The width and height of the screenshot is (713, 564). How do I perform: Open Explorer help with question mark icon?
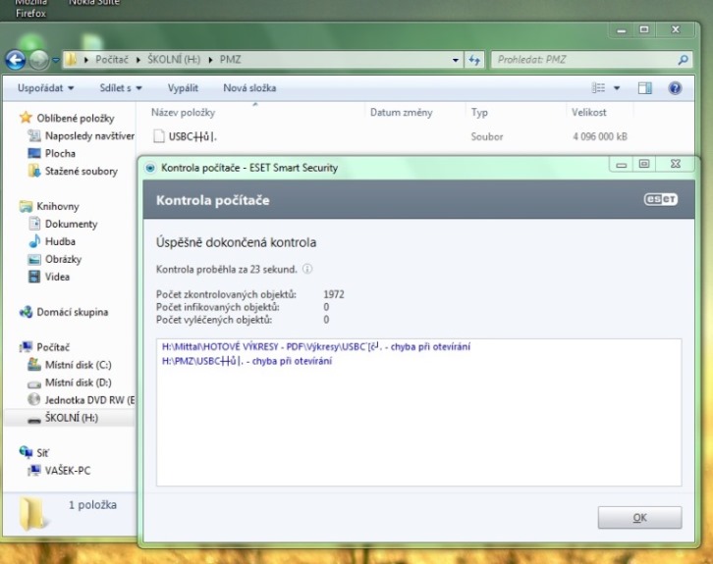675,88
